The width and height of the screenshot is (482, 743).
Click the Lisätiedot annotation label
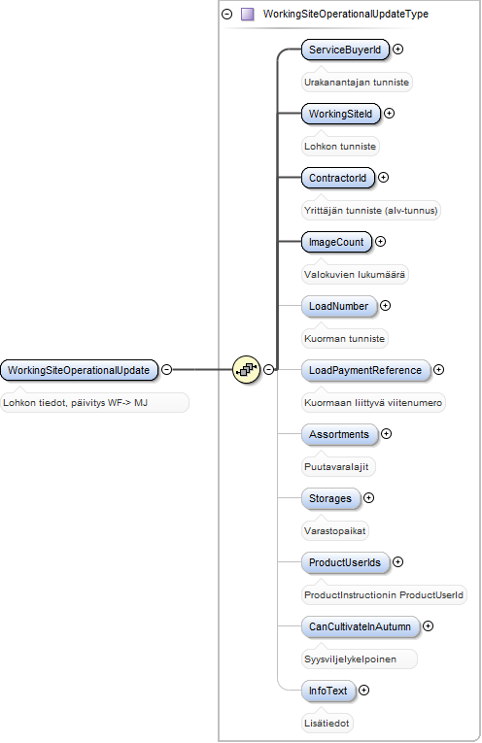(x=327, y=724)
